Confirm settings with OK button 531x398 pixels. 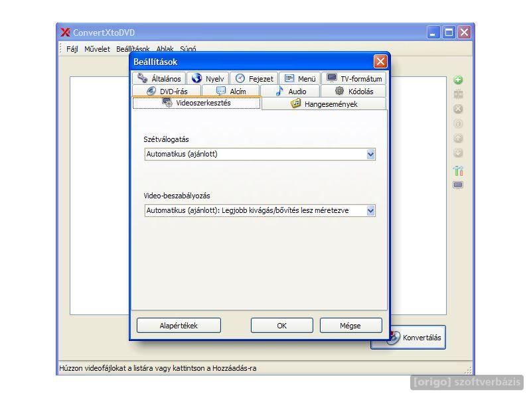pos(281,326)
